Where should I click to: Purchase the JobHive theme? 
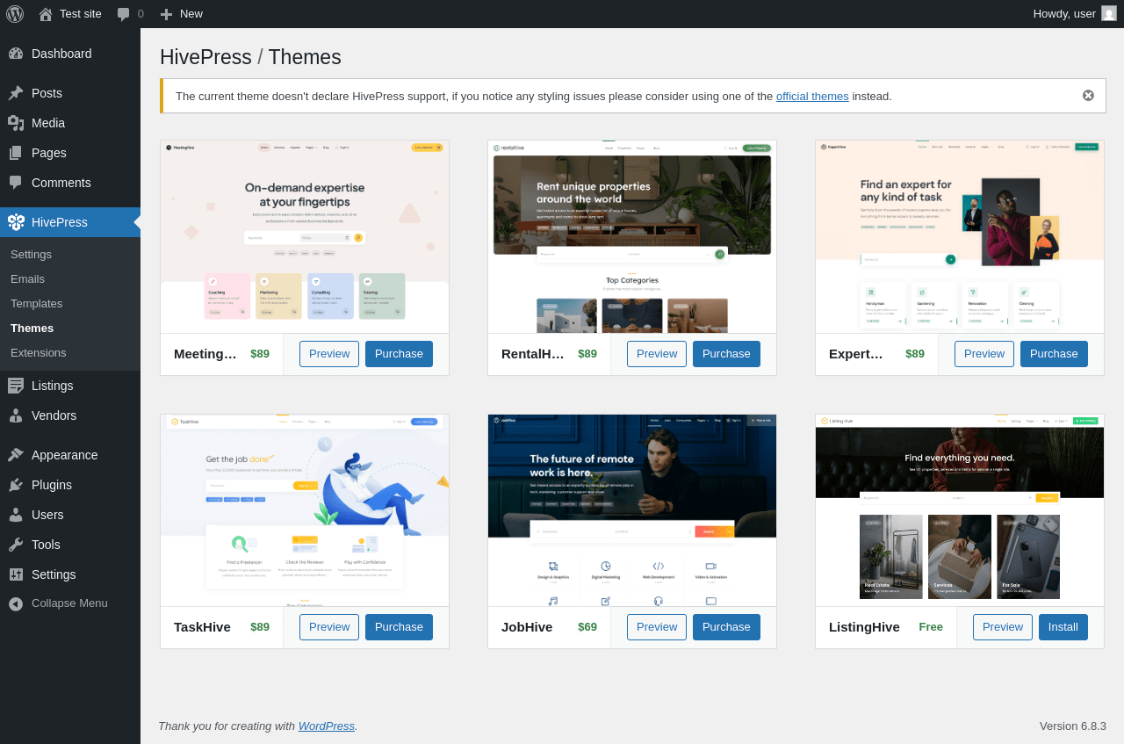coord(726,627)
